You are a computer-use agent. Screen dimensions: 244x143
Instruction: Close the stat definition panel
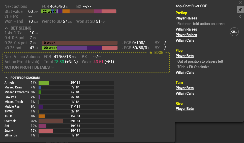(240, 3)
